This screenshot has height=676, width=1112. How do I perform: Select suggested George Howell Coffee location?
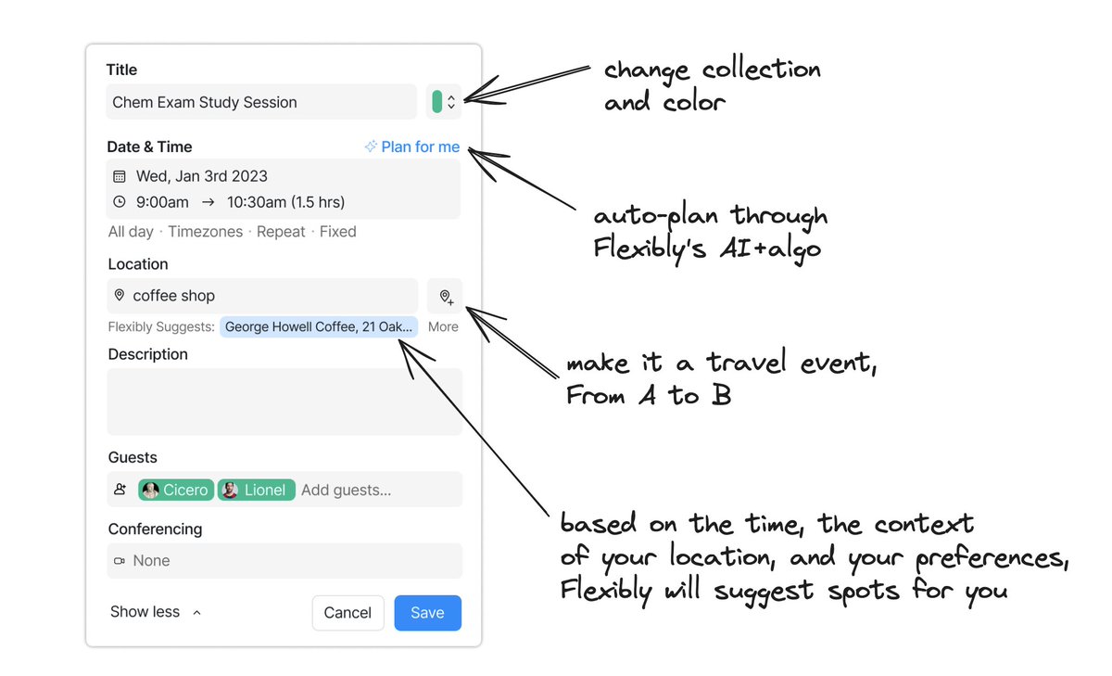pos(319,326)
